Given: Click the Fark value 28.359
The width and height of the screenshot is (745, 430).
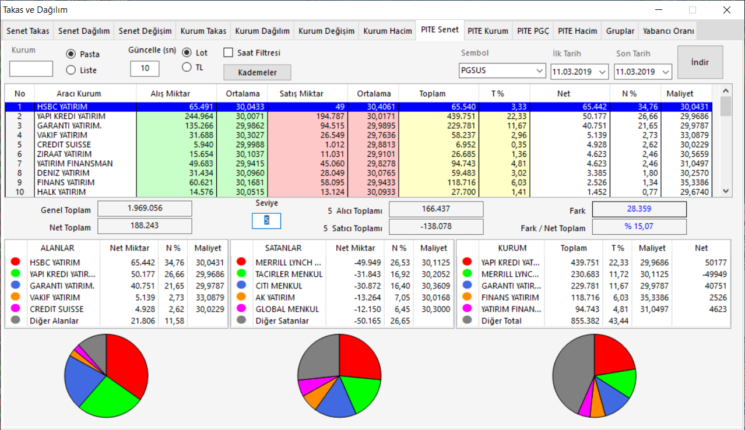Looking at the screenshot, I should [639, 209].
